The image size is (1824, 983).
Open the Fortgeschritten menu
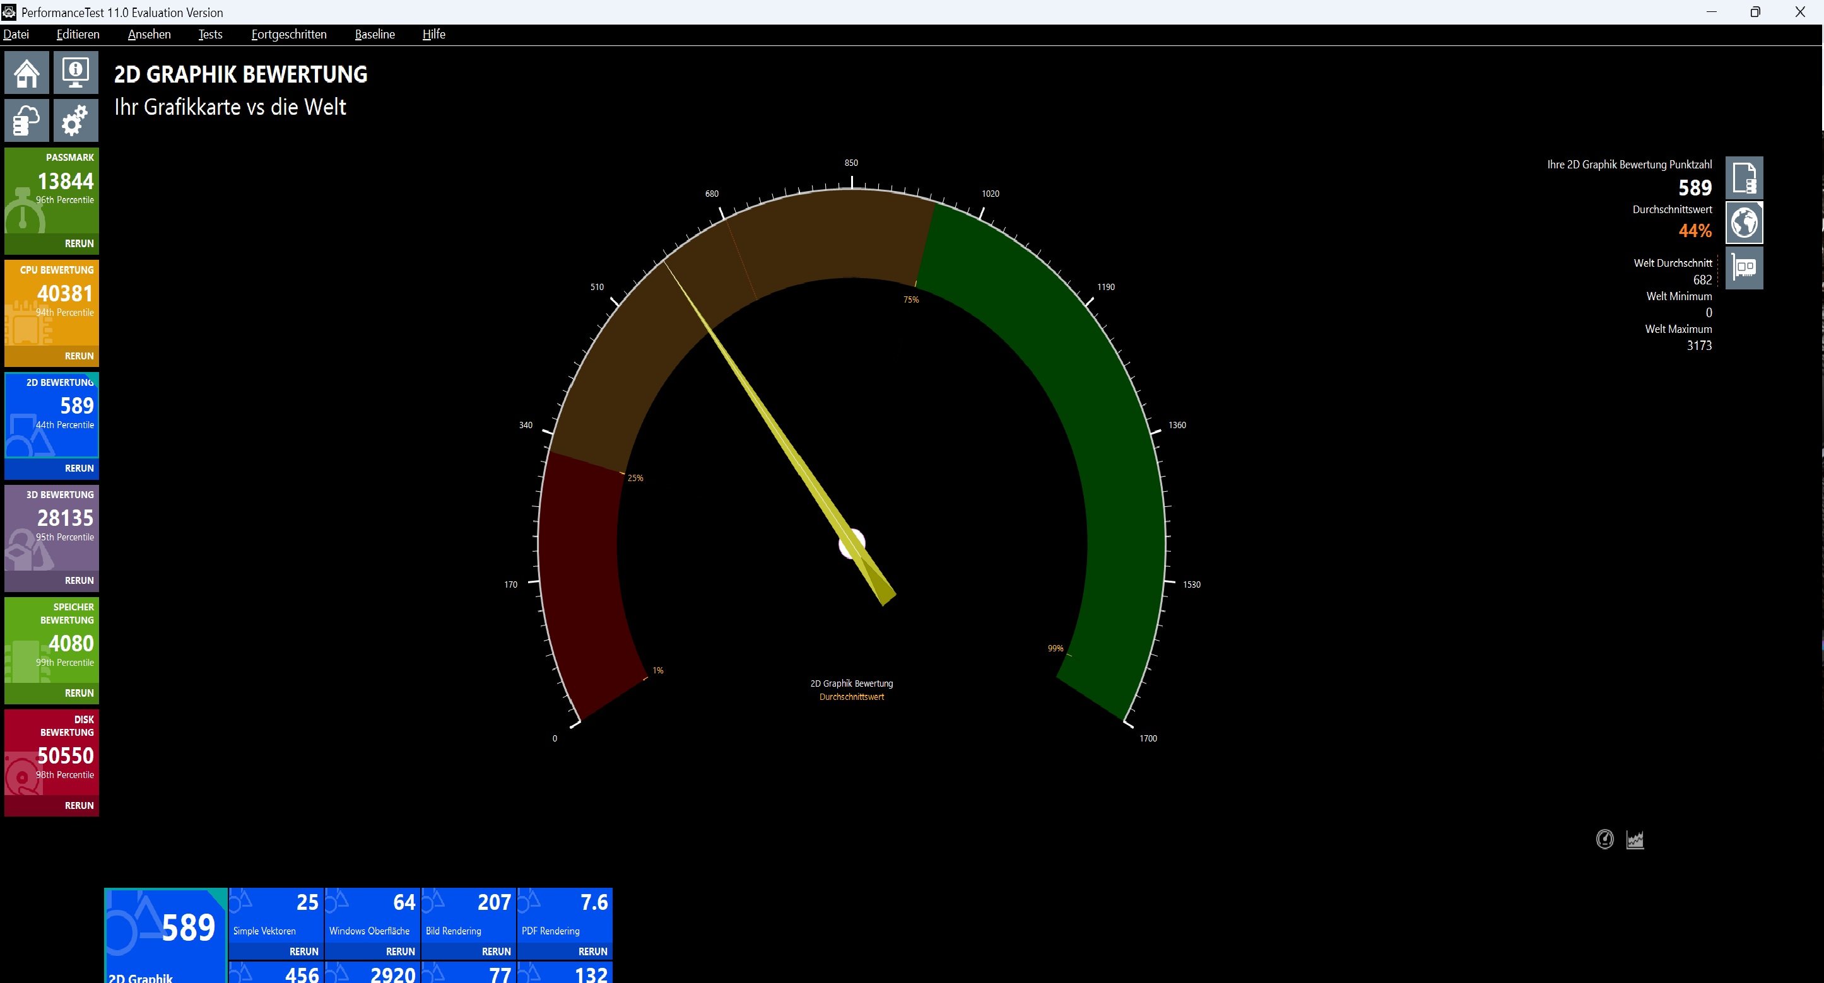(289, 34)
